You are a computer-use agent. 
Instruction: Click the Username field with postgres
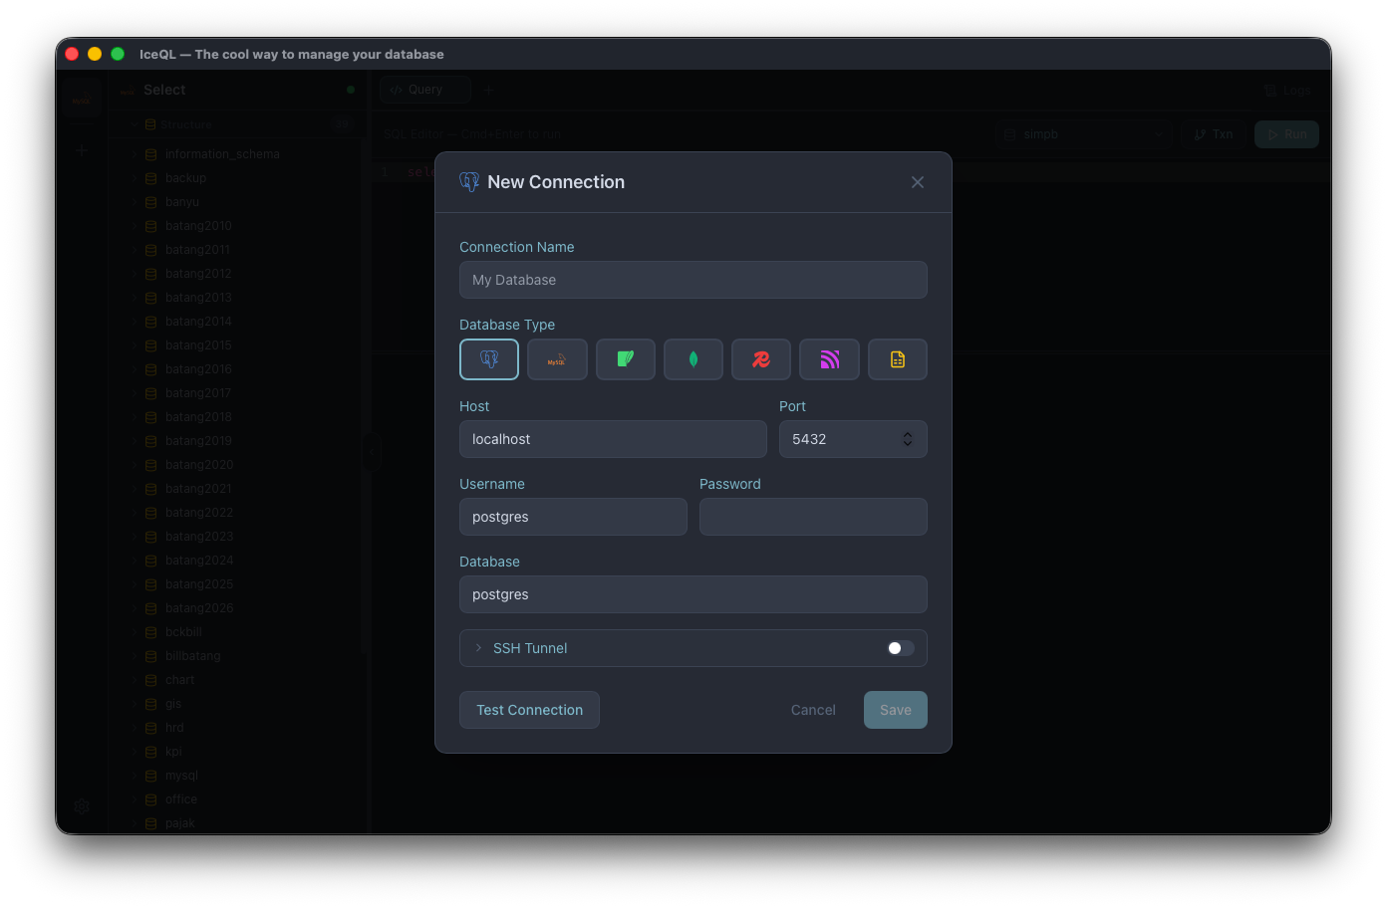click(573, 517)
